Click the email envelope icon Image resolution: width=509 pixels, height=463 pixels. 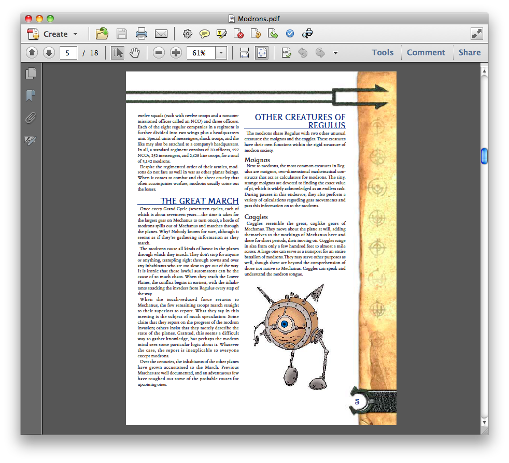click(161, 34)
